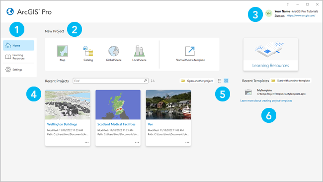Open Scotland Medical Facilities project thumbnail
This screenshot has height=182, width=323.
pos(118,105)
